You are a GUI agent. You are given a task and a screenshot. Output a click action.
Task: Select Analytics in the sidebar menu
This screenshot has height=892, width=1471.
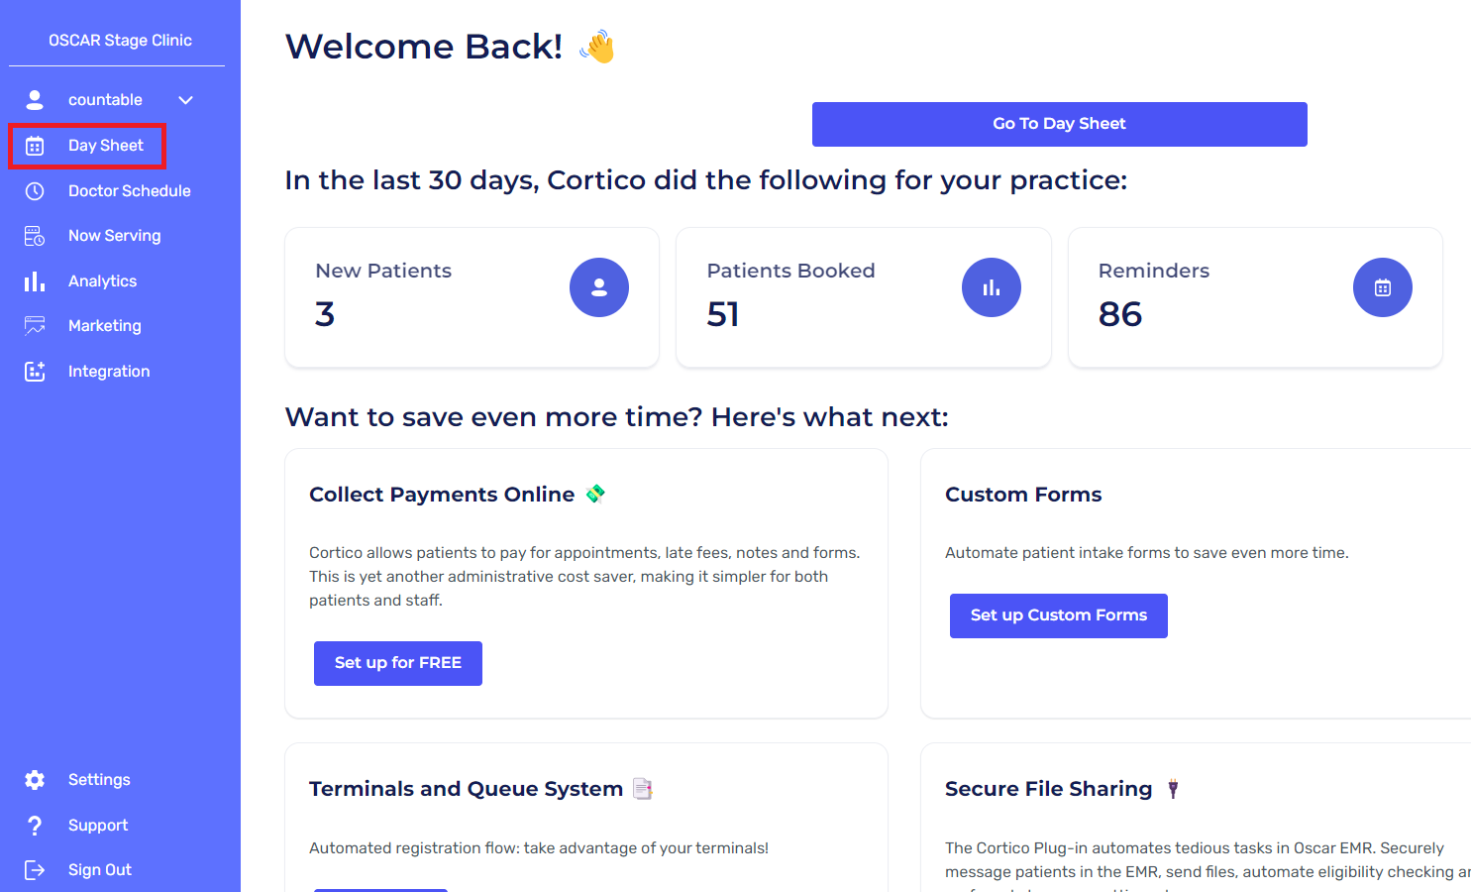coord(102,281)
